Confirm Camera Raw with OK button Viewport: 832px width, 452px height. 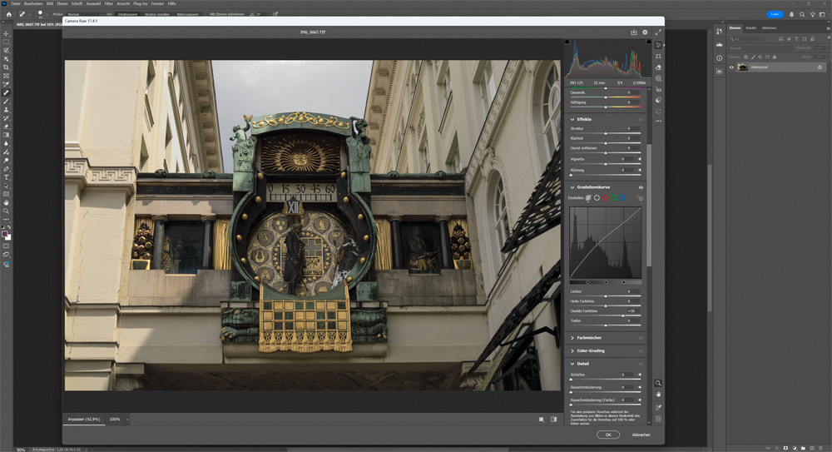pos(608,435)
